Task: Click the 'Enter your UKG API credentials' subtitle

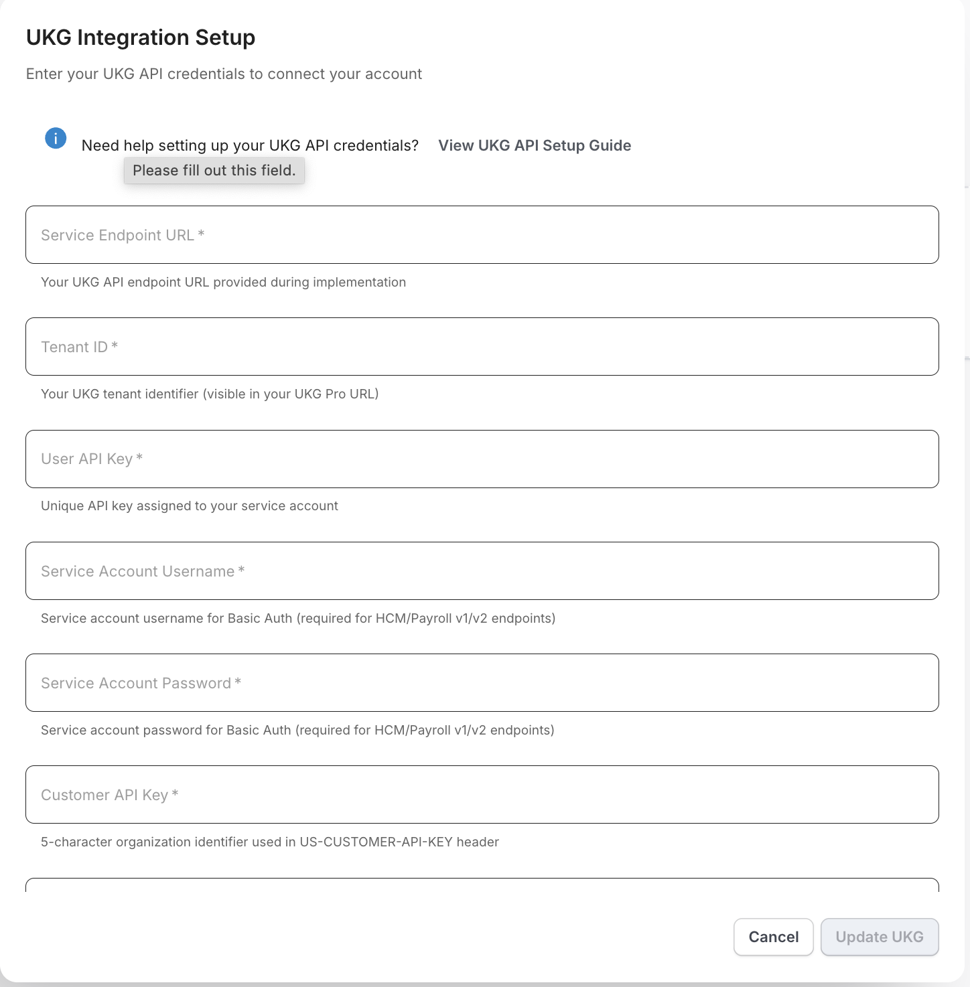Action: point(224,74)
